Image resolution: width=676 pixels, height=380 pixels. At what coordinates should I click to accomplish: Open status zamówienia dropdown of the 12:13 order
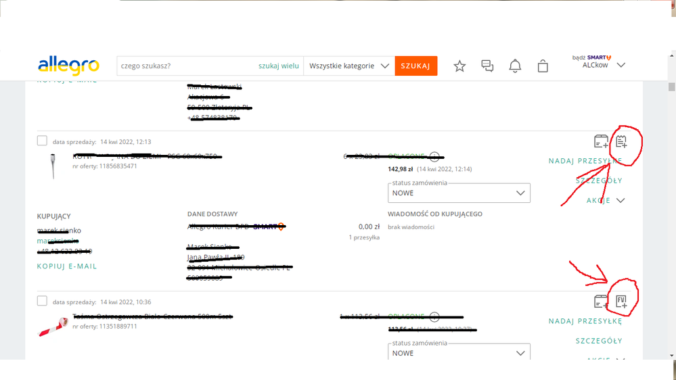pos(459,193)
